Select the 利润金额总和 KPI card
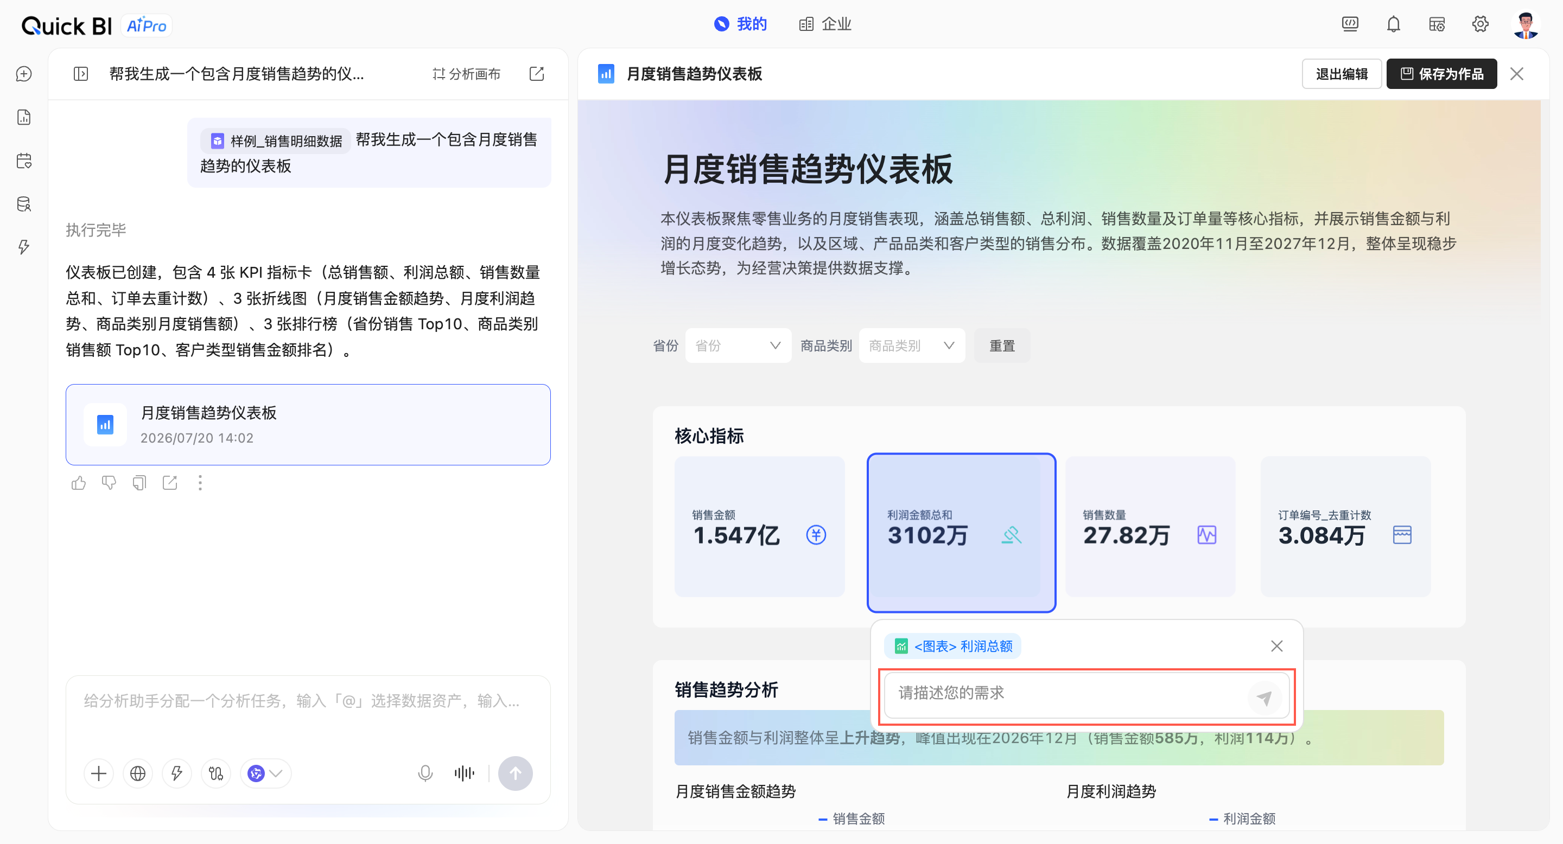 click(961, 532)
